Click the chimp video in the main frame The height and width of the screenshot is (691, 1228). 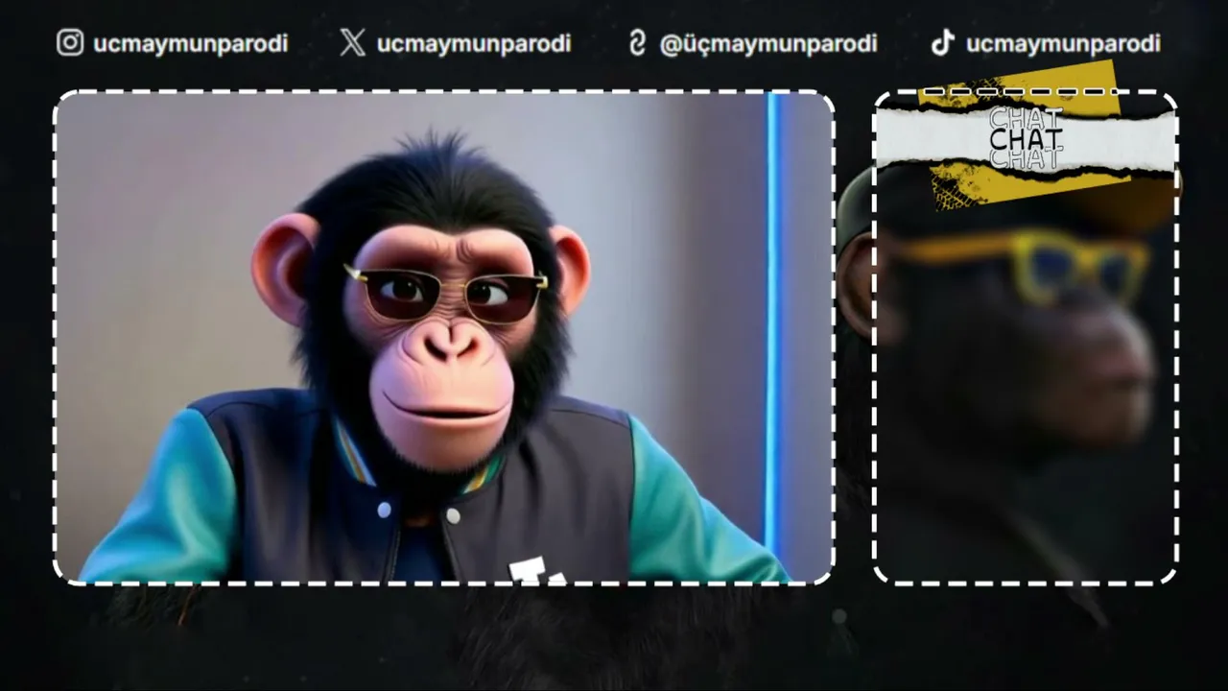pos(443,337)
